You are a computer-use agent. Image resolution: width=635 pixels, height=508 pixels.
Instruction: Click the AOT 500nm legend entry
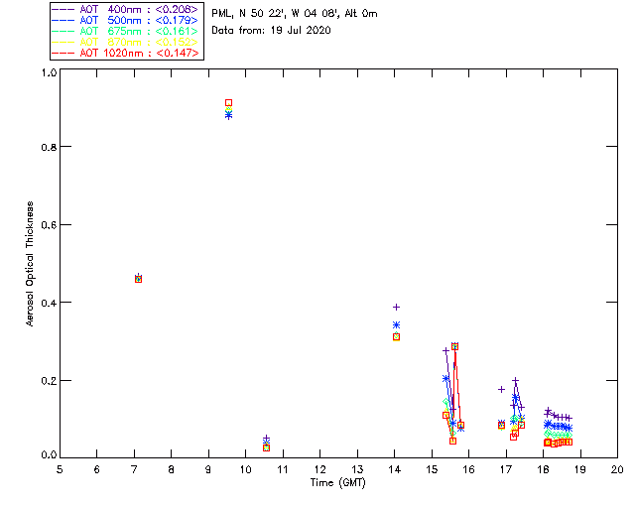[125, 20]
